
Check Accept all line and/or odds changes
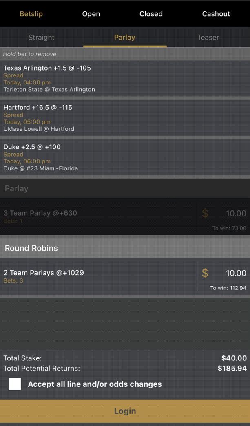[x=15, y=384]
